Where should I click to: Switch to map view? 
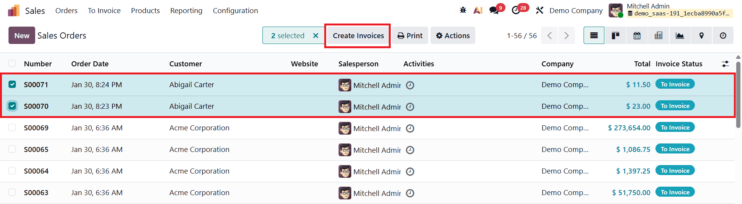pos(701,35)
